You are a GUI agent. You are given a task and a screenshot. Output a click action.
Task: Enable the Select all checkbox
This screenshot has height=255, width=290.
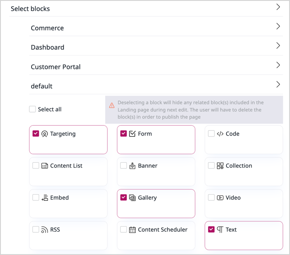tap(32, 109)
